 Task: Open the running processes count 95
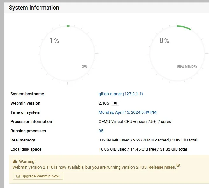click(x=101, y=131)
